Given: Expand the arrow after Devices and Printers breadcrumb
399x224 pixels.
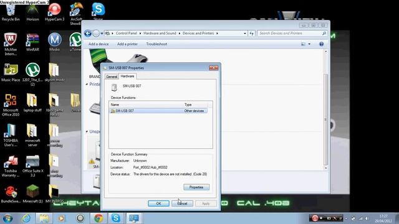Looking at the screenshot, I should [x=217, y=33].
